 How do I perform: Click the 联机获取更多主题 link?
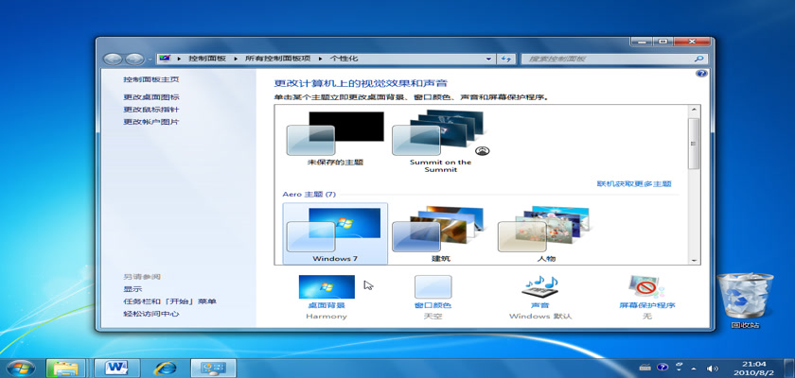click(633, 183)
